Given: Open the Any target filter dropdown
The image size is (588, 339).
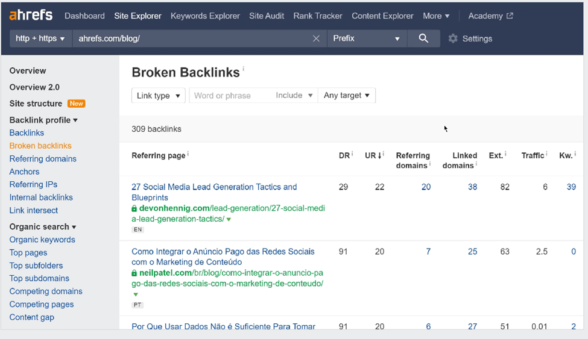Looking at the screenshot, I should (x=346, y=95).
